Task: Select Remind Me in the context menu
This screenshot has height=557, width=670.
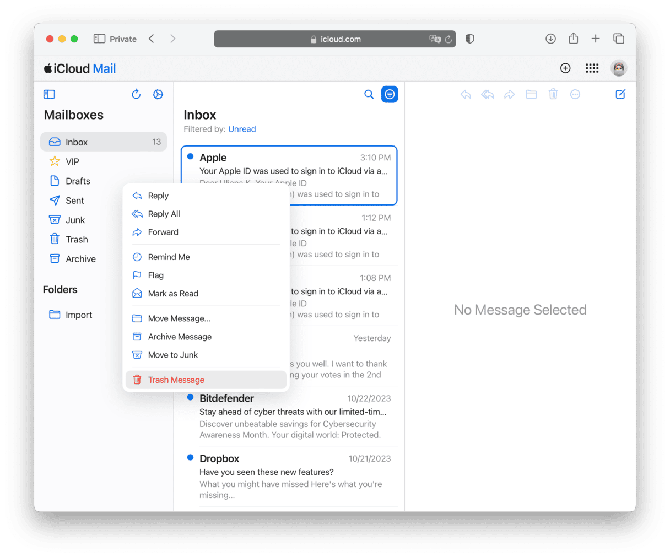Action: (206, 257)
